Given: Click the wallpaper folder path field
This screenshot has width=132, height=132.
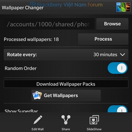Looking at the screenshot, I should tap(49, 24).
